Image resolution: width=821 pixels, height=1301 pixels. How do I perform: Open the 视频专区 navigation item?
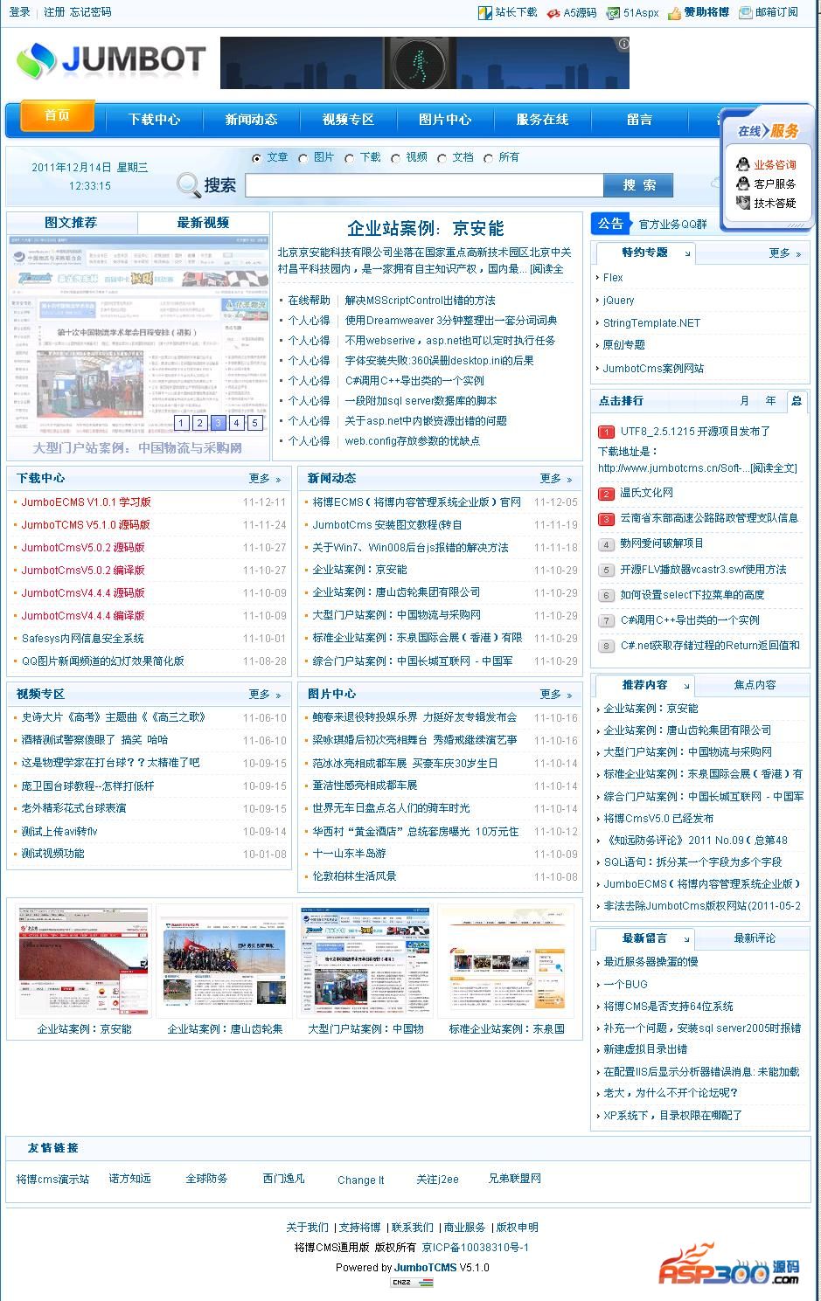tap(348, 120)
